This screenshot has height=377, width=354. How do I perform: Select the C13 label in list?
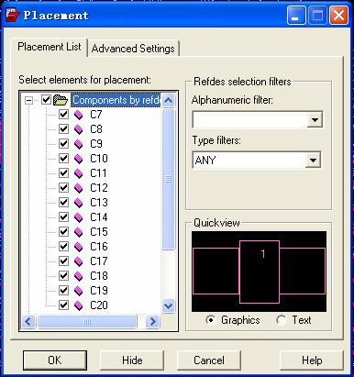[99, 203]
